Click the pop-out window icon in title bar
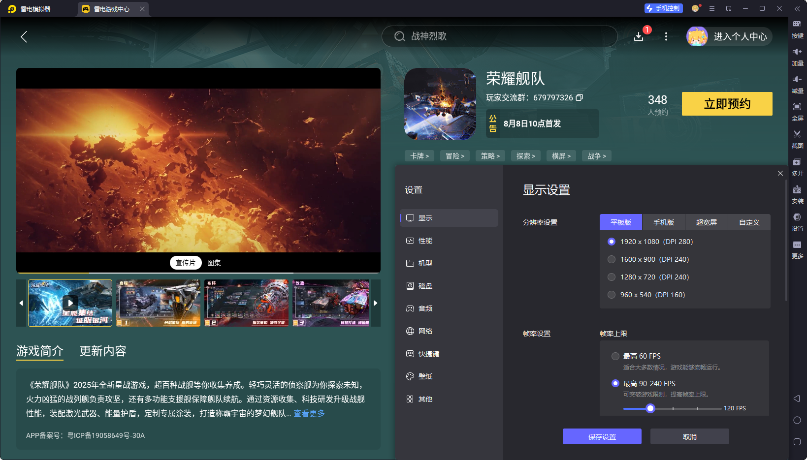The image size is (807, 460). (729, 8)
